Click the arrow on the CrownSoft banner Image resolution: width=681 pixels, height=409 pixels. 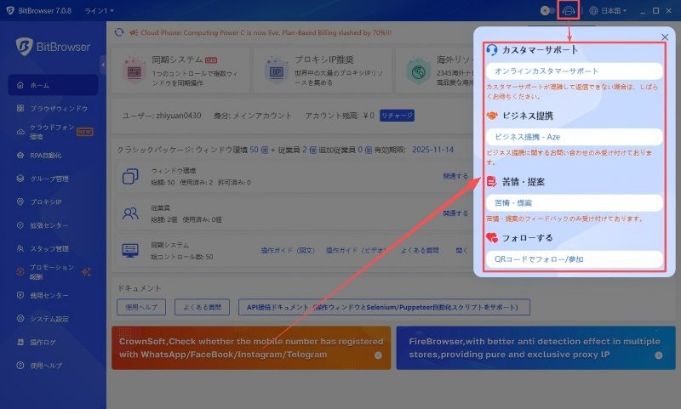378,355
